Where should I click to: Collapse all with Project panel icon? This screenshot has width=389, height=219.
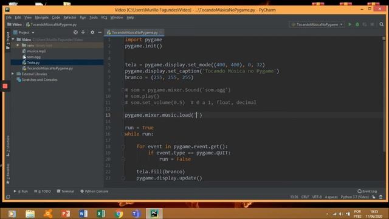(83, 32)
